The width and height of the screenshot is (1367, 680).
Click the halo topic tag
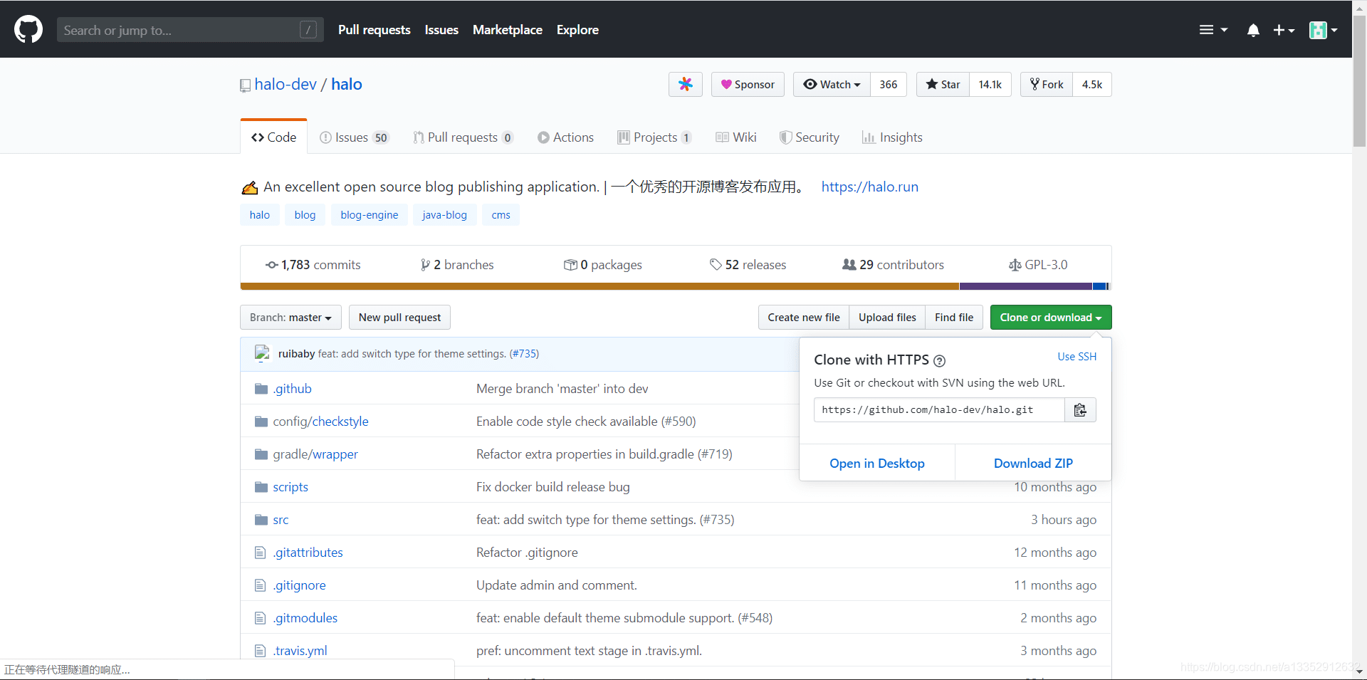coord(260,215)
